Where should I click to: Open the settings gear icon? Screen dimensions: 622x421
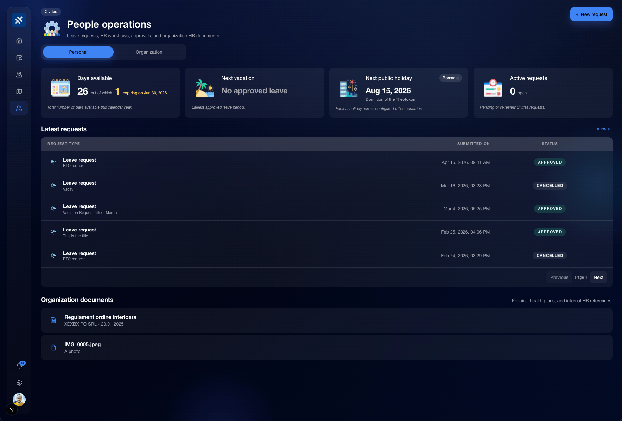click(19, 383)
